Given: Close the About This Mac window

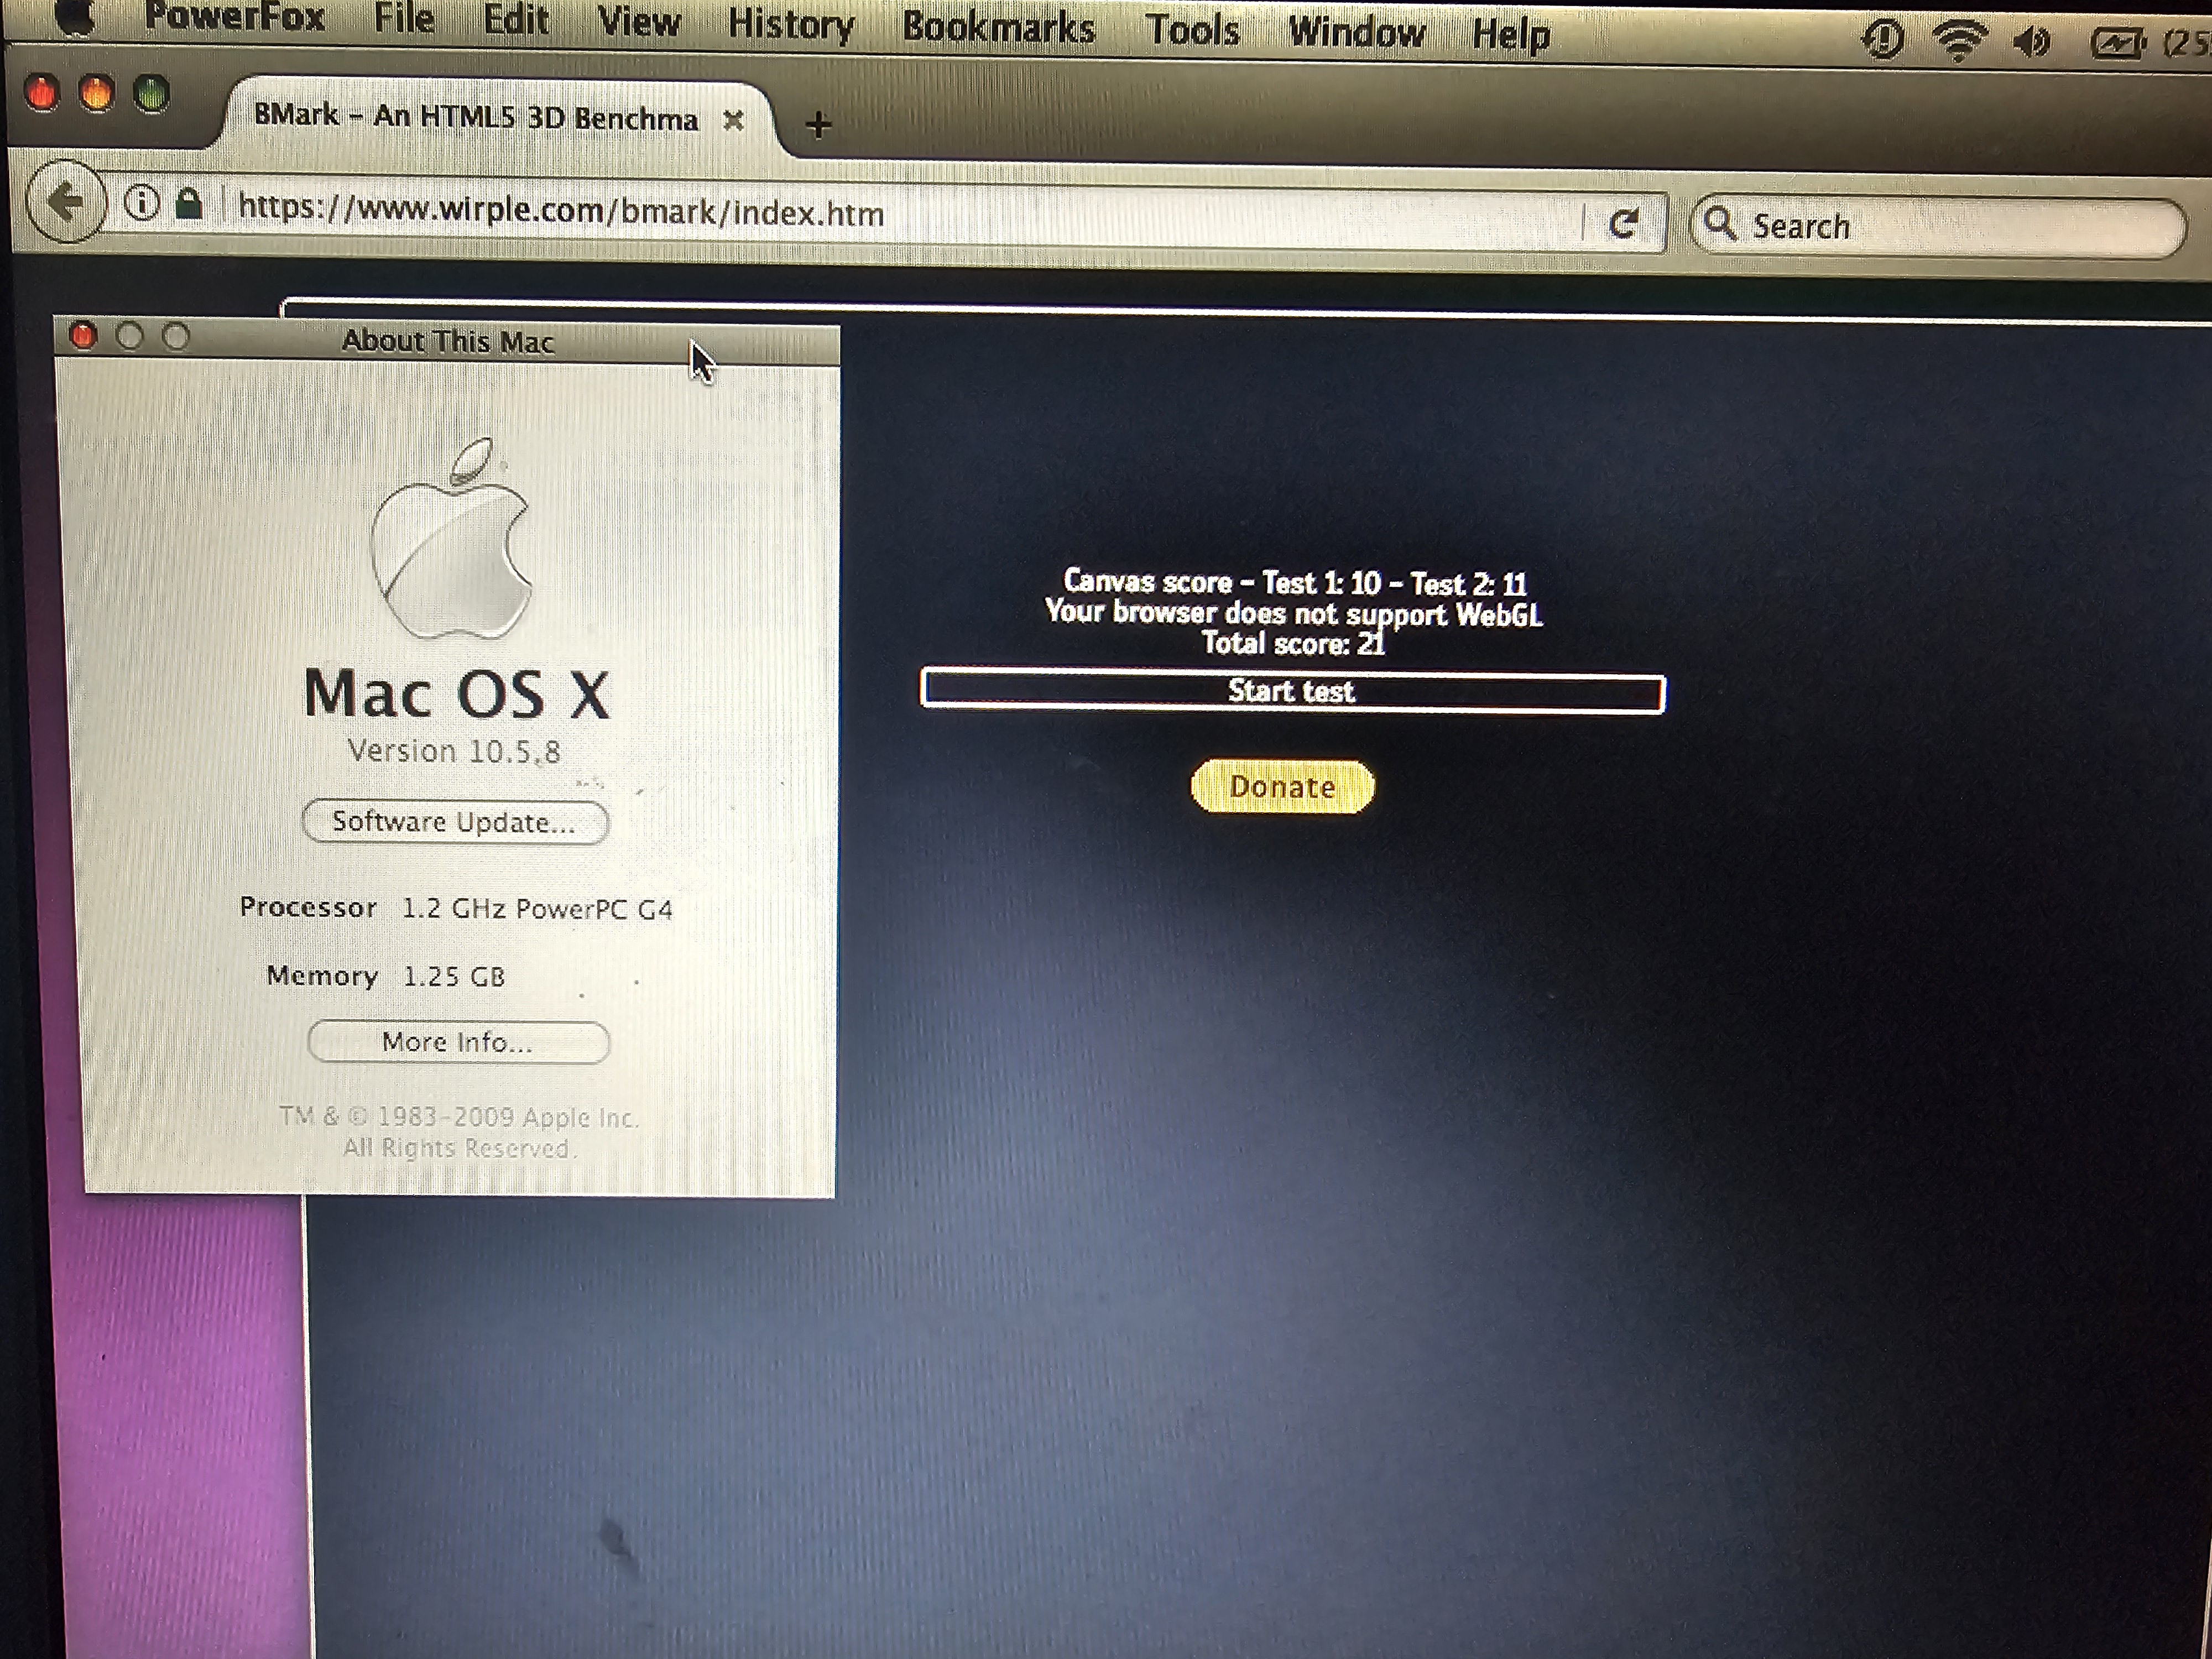Looking at the screenshot, I should point(83,336).
